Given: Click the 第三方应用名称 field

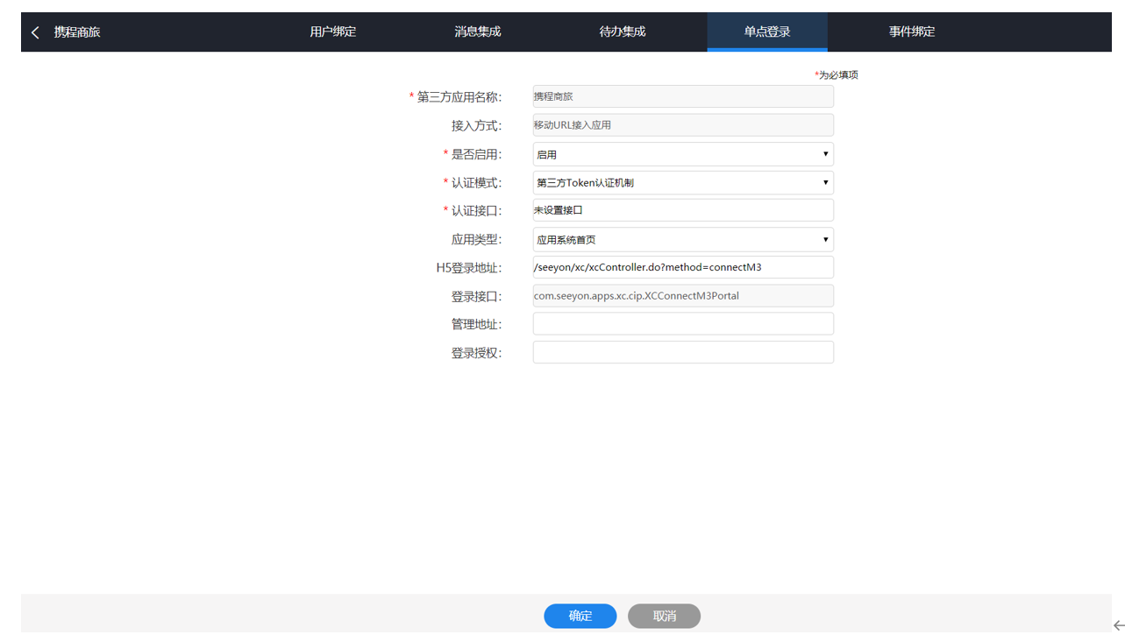Looking at the screenshot, I should pyautogui.click(x=682, y=96).
